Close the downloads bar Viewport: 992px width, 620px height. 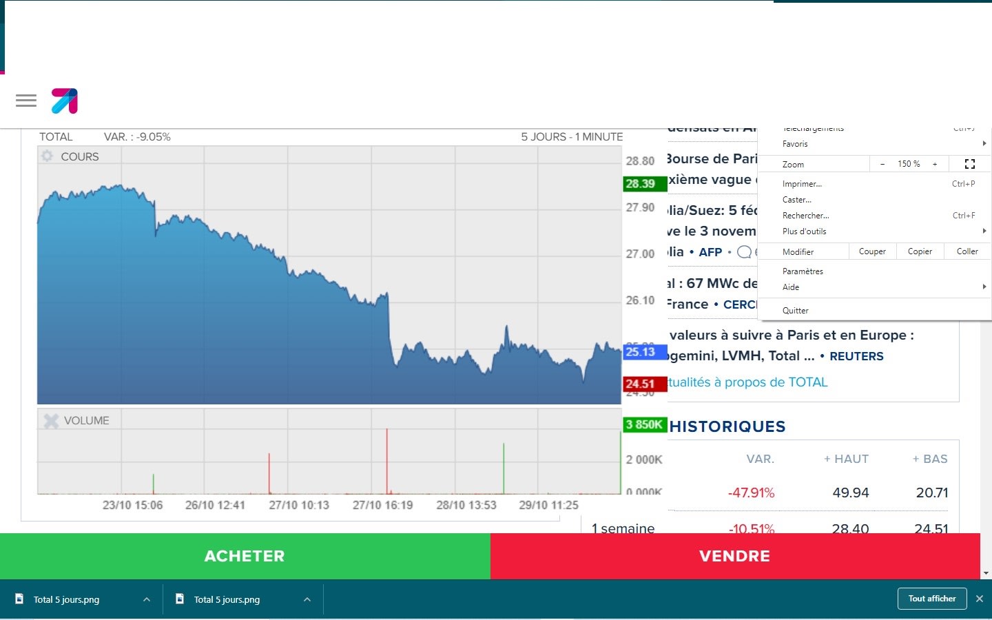pyautogui.click(x=980, y=599)
